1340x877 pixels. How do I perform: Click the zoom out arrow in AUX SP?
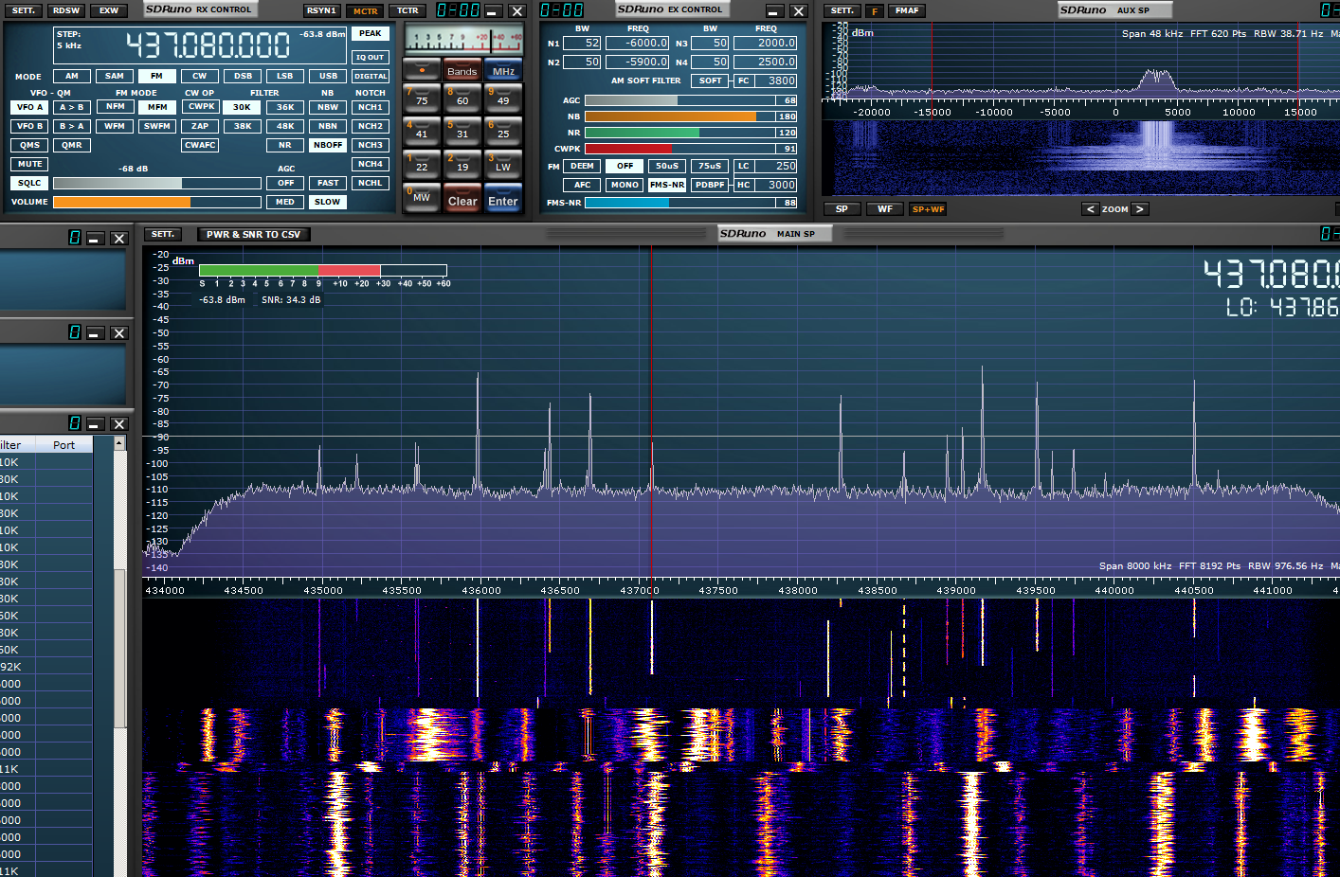1091,209
